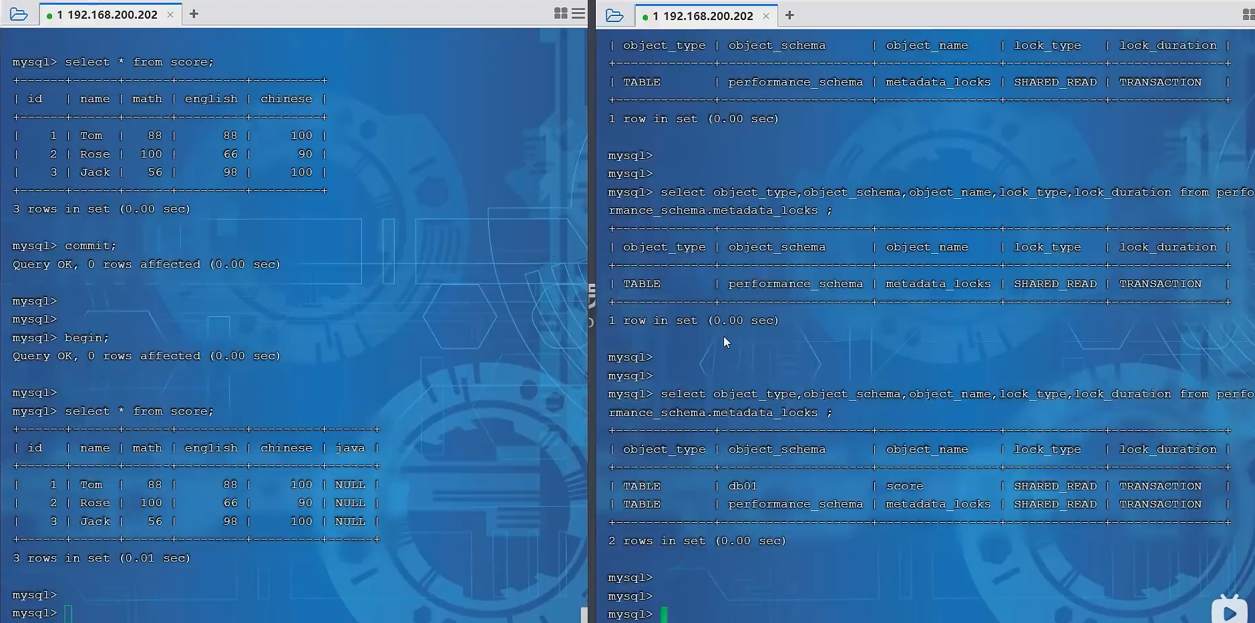This screenshot has width=1255, height=623.
Task: Click the 'commit;' command in left terminal
Action: pos(90,246)
